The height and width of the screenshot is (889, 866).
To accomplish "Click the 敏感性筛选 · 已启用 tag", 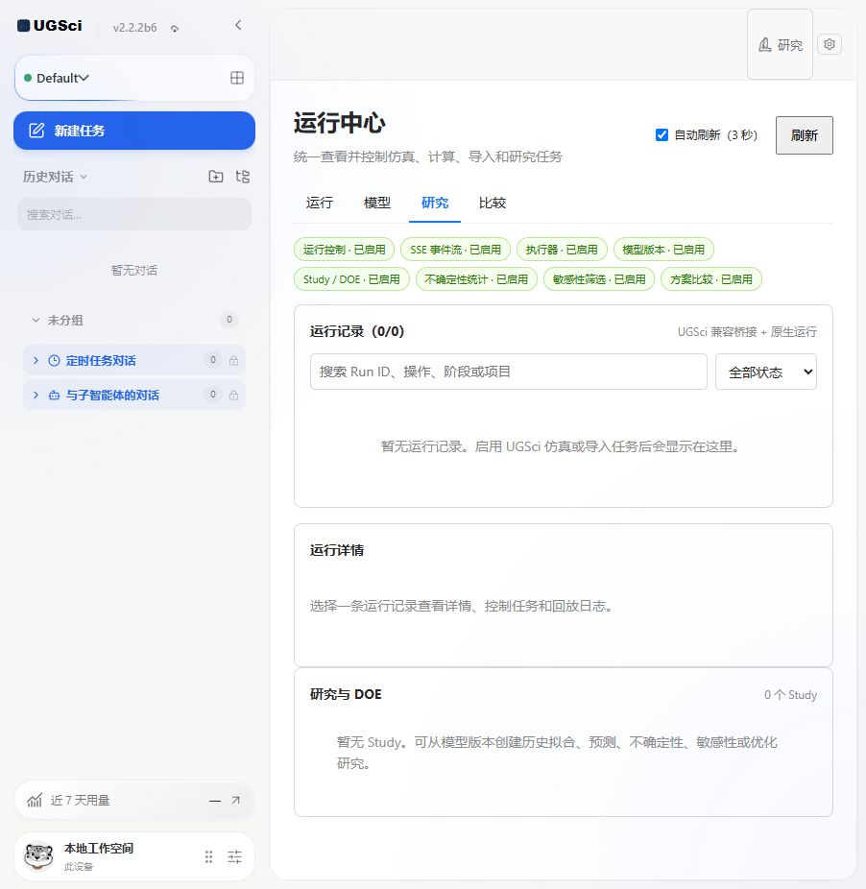I will coord(599,279).
